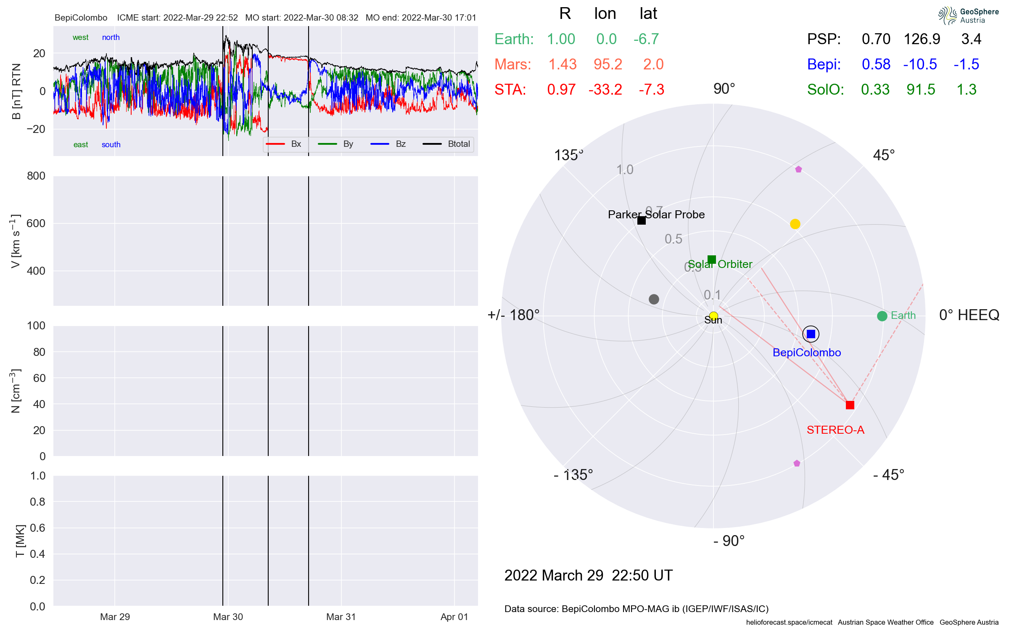Click the Austrian Space Weather Office text
The height and width of the screenshot is (631, 1009).
point(885,622)
